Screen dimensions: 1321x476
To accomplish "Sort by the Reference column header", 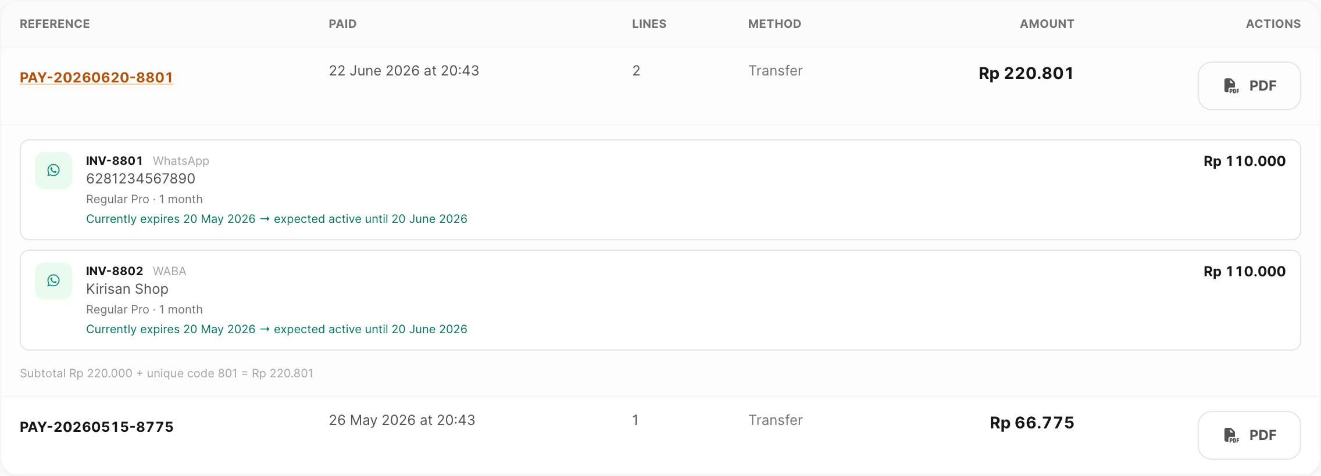I will click(x=55, y=24).
